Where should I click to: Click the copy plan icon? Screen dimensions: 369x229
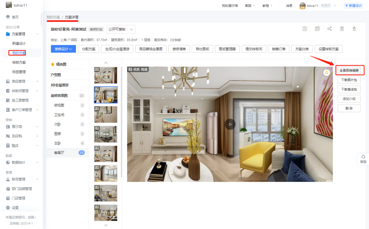click(x=317, y=29)
